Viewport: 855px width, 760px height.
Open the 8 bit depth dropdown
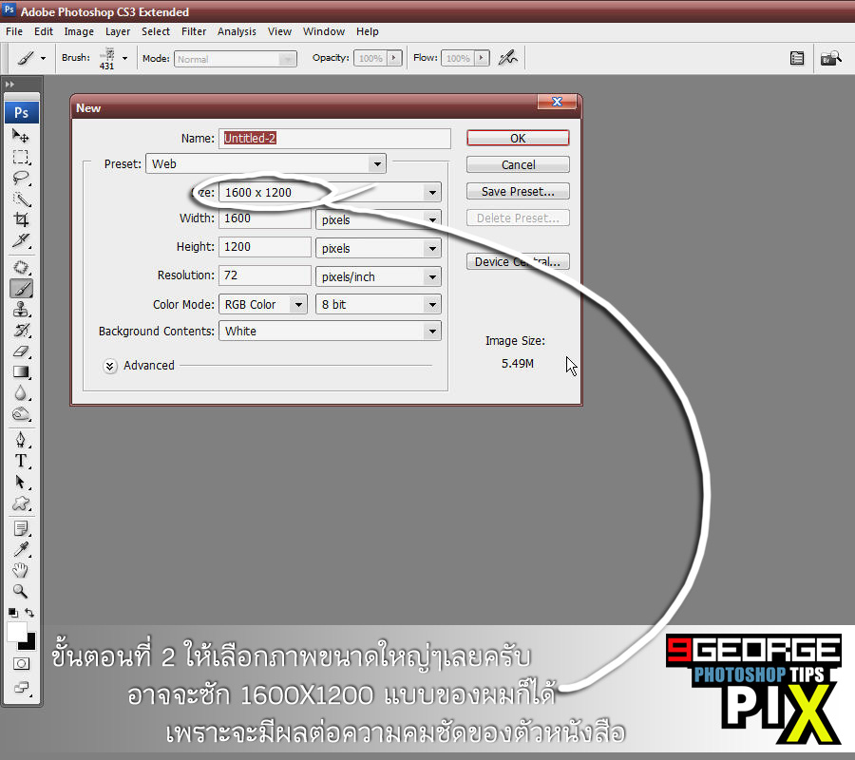378,304
